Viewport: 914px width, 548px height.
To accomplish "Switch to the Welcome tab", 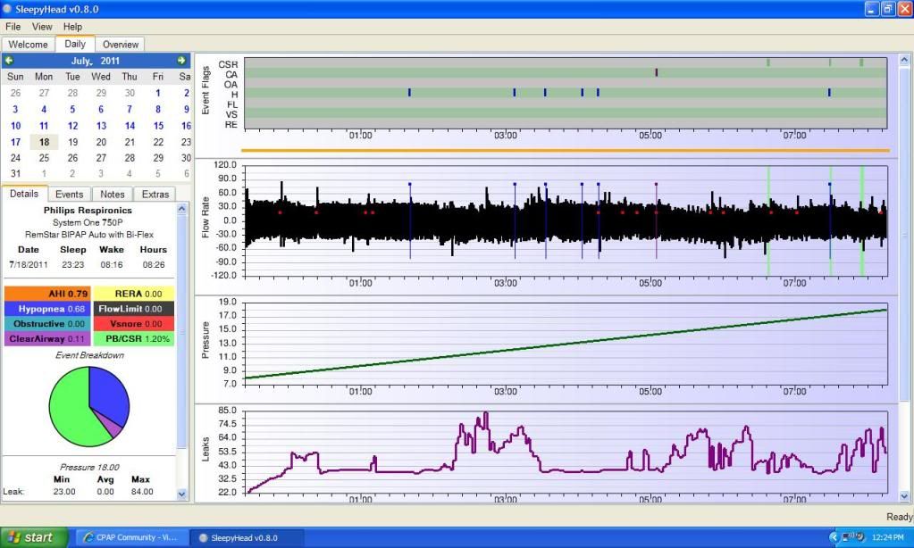I will (x=28, y=44).
